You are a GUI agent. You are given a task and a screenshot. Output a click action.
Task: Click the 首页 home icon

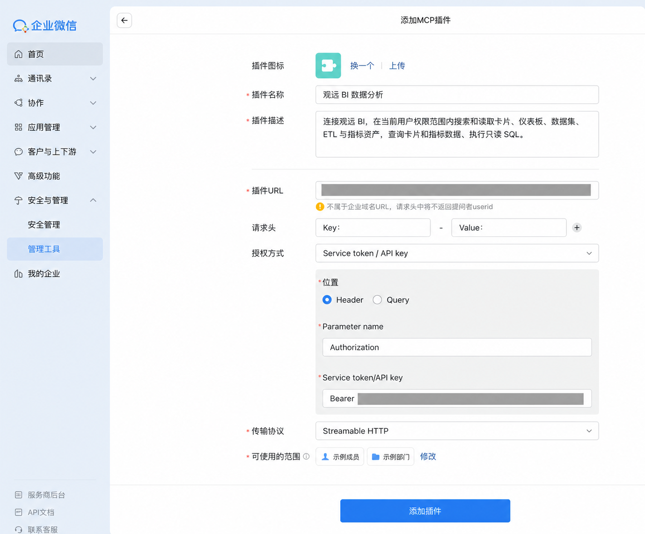coord(18,54)
